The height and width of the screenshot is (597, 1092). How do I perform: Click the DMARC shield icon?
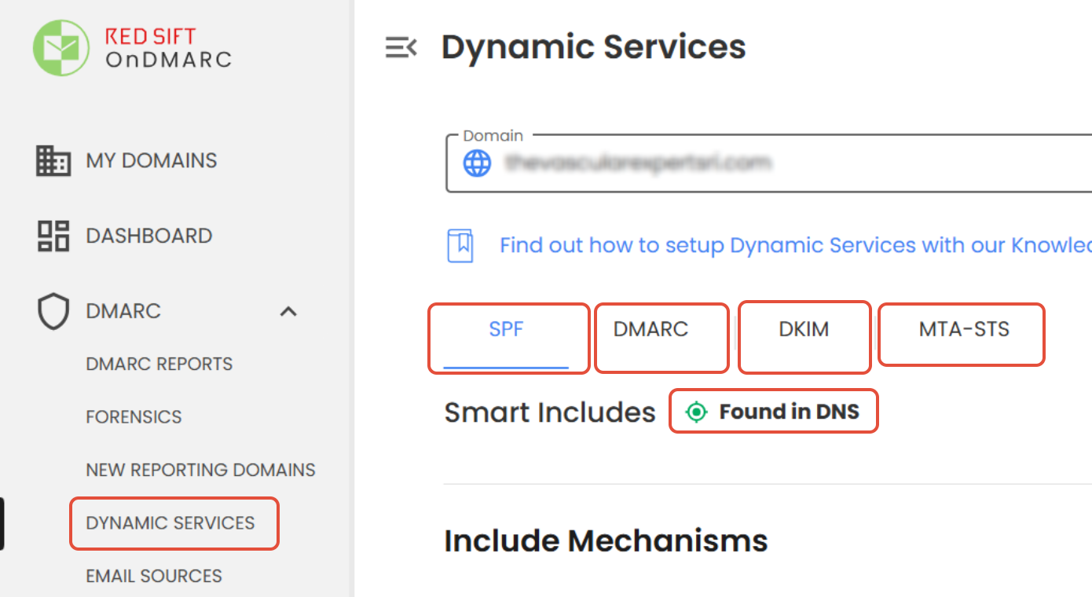(x=53, y=312)
